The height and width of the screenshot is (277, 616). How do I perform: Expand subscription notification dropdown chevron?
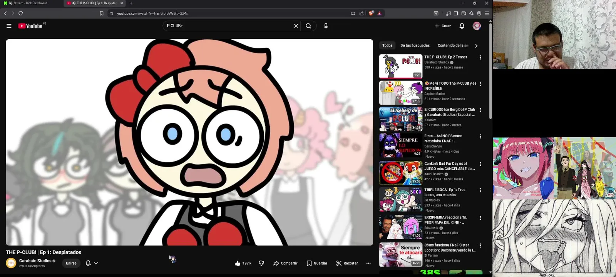96,263
